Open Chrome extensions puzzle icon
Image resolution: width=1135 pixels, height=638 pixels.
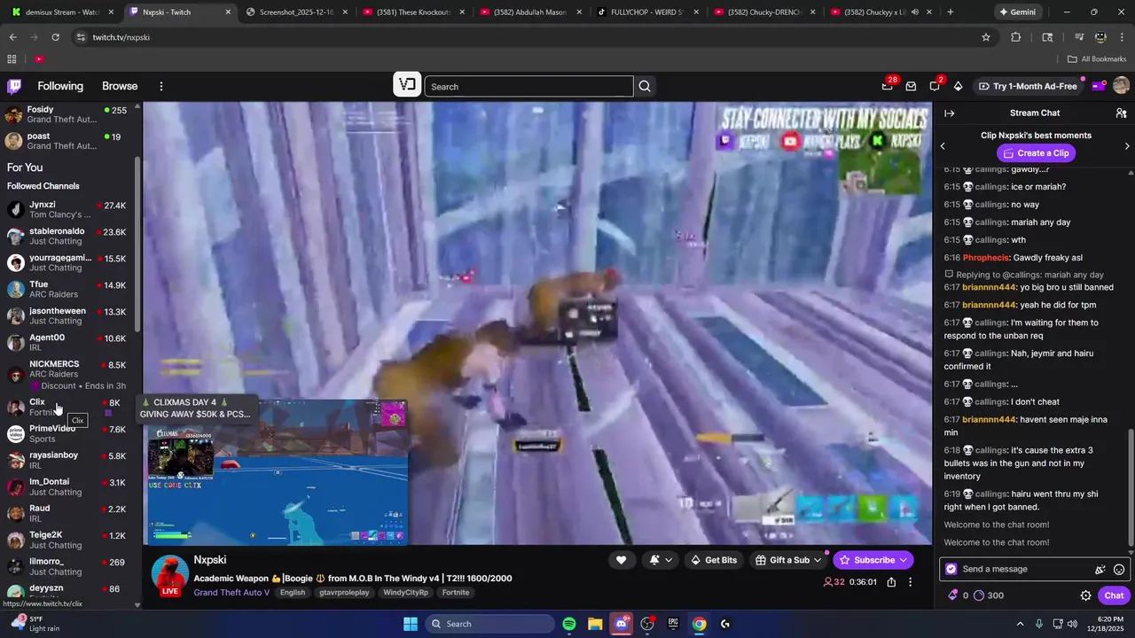1016,37
